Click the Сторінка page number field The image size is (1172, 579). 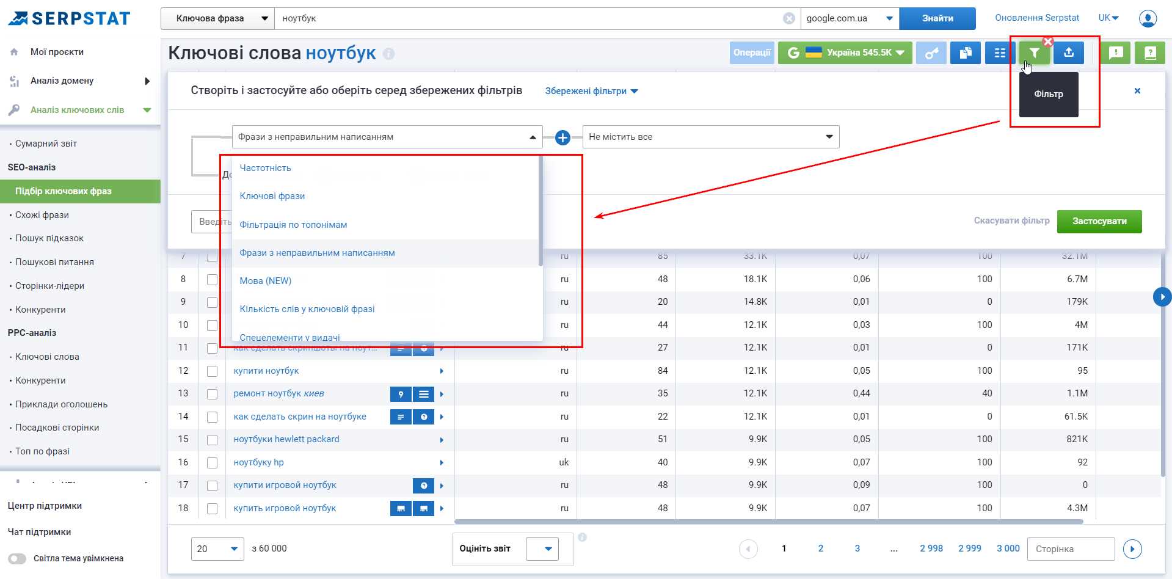(1071, 549)
